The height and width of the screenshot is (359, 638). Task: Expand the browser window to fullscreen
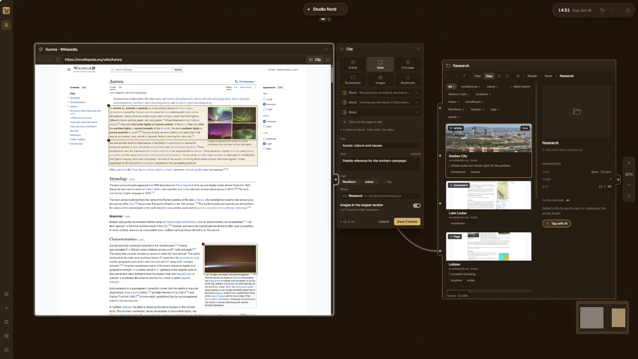pos(328,60)
